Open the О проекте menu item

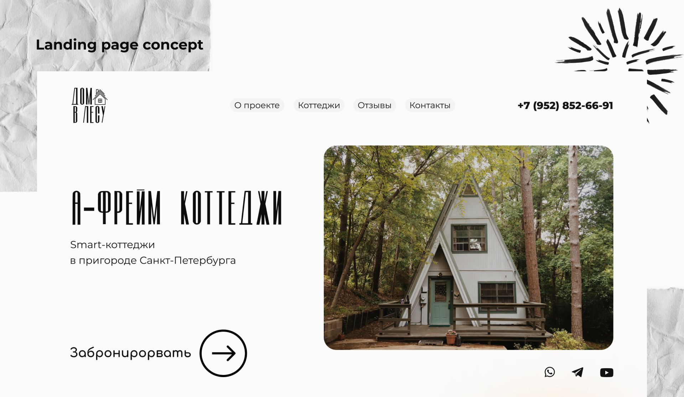pos(257,105)
